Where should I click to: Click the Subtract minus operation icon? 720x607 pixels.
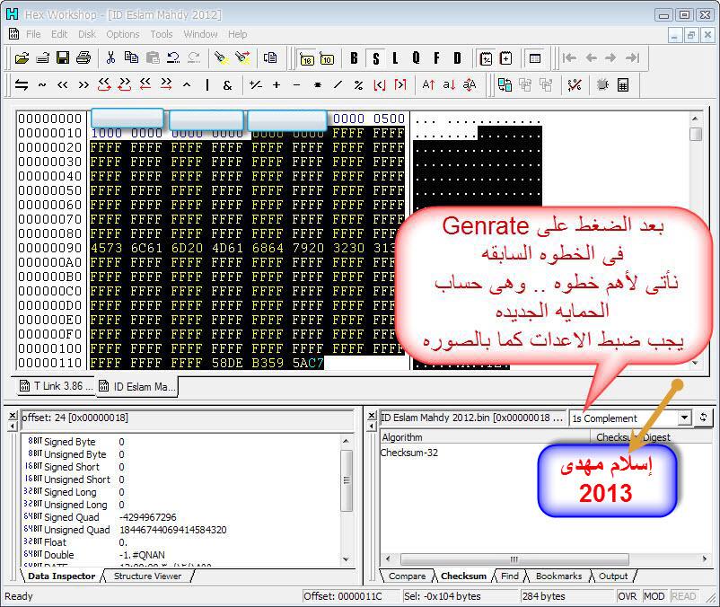pyautogui.click(x=296, y=85)
